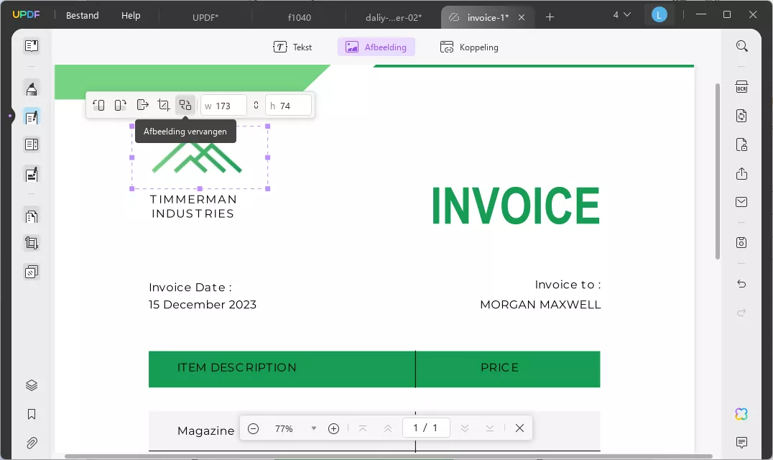Zoom out with the minus button
Screen dimensions: 773x460
(253, 428)
